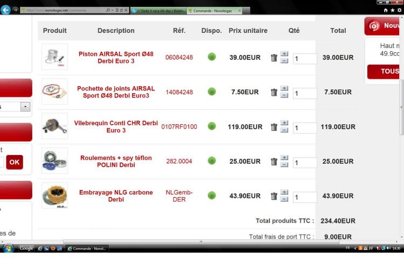This screenshot has width=404, height=274.
Task: Delete Piston AIRSAL Sport with its trash icon
Action: [274, 58]
